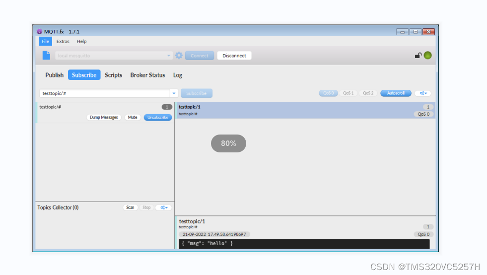Image resolution: width=487 pixels, height=275 pixels.
Task: Click the Topics Collector (0) label
Action: tap(58, 207)
